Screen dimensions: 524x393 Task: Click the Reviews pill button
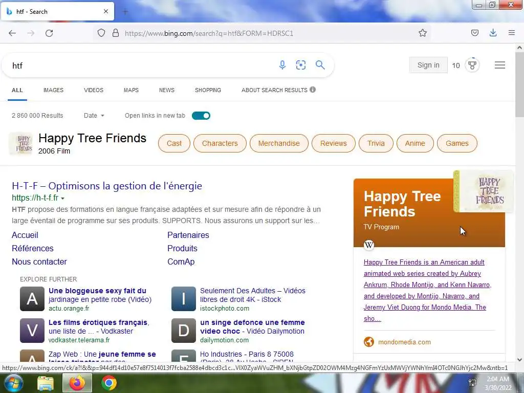point(334,143)
